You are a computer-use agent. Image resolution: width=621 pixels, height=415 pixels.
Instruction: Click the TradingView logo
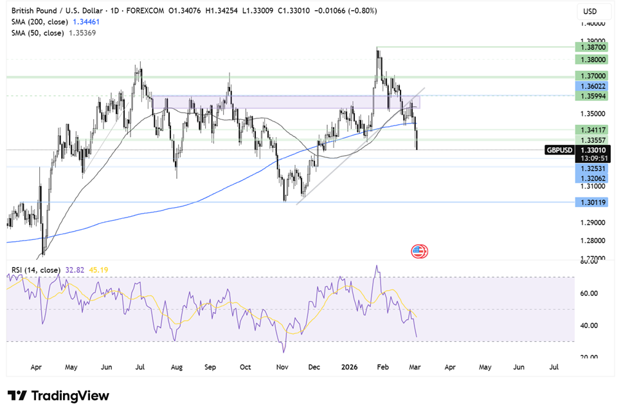tap(59, 396)
